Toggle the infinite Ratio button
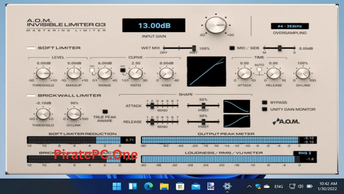Screen dimensions: 344x194 [123, 70]
